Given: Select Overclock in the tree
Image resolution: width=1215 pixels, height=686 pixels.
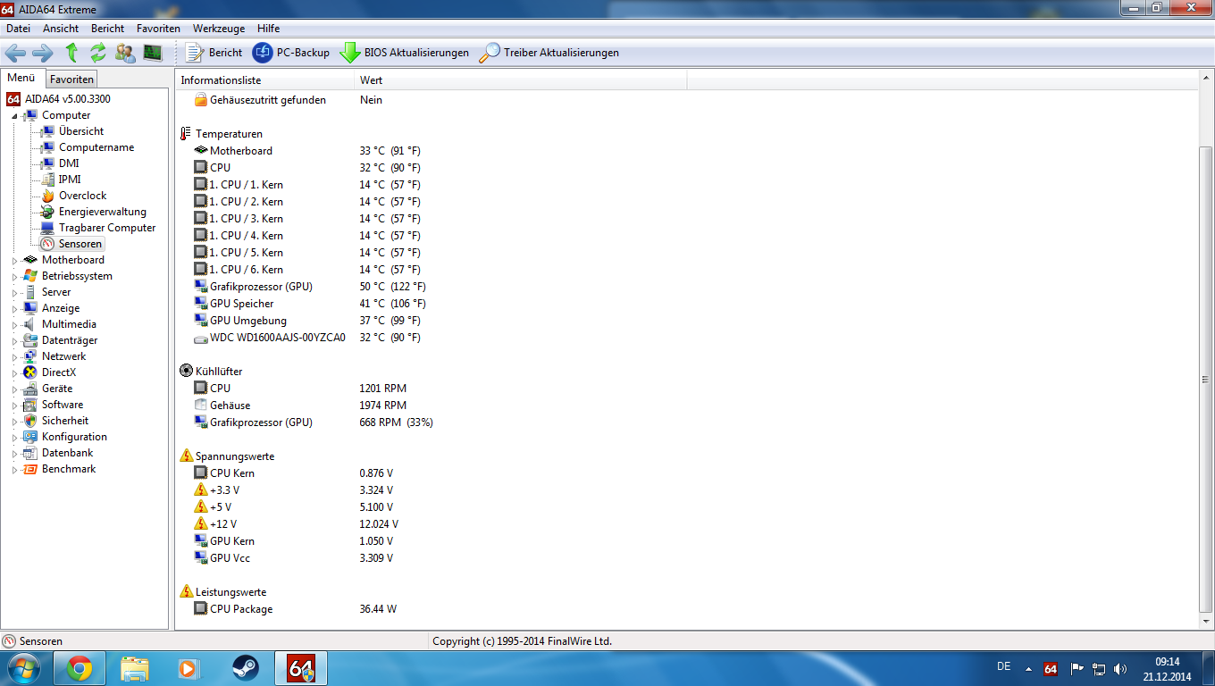Looking at the screenshot, I should coord(82,196).
